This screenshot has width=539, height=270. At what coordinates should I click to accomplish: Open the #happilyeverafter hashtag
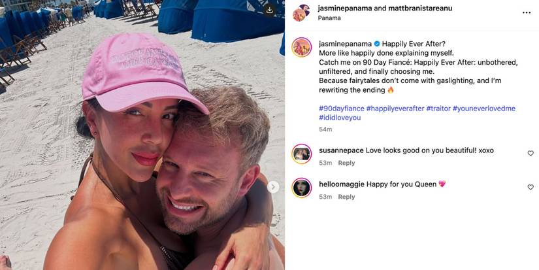pos(395,109)
